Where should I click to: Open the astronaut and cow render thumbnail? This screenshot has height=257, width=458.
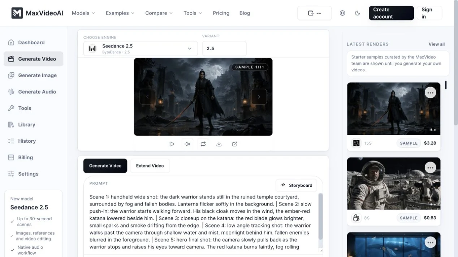coord(394,183)
